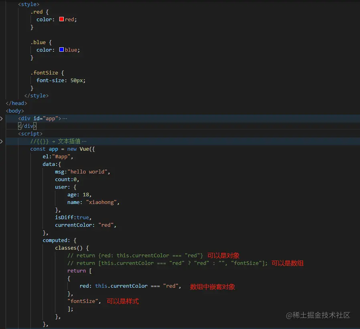Click the data:{ line
Screen dimensions: 360x329
[x=52, y=164]
